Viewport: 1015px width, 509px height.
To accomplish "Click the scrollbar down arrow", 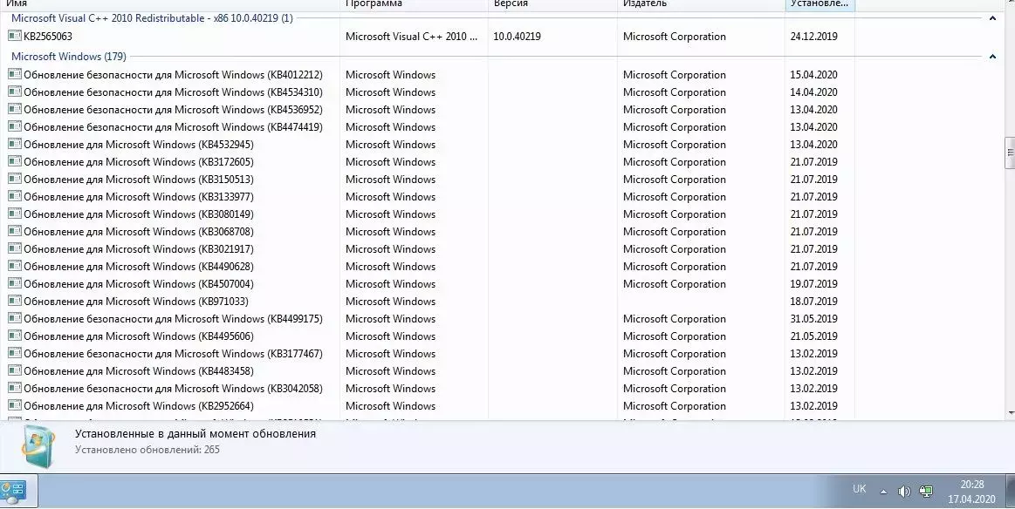I will [x=1010, y=412].
